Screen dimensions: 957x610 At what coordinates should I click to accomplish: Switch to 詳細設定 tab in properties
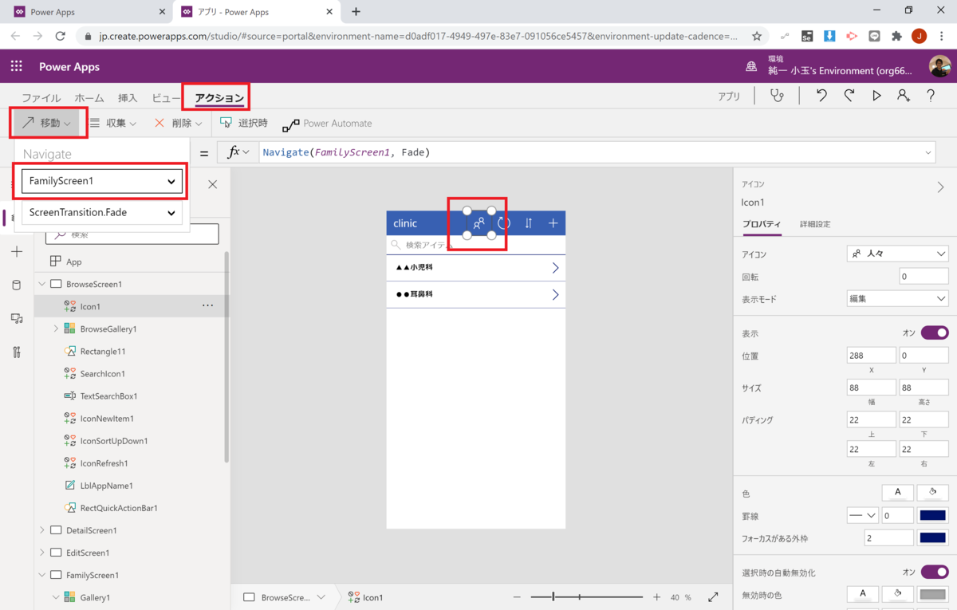click(x=815, y=224)
